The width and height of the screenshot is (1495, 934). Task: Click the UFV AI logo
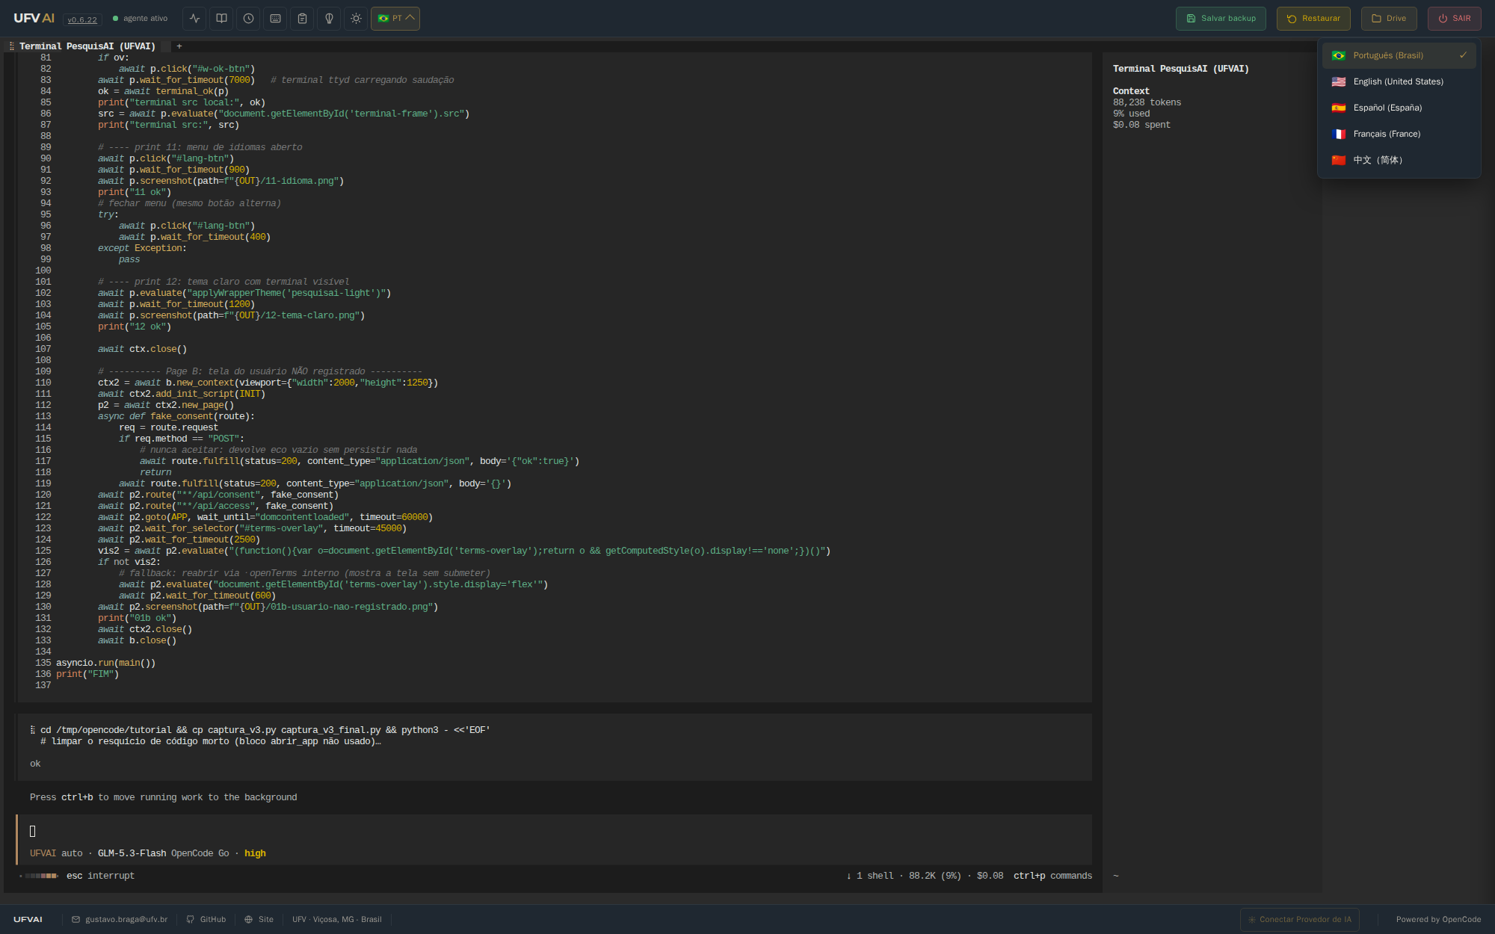pyautogui.click(x=34, y=19)
